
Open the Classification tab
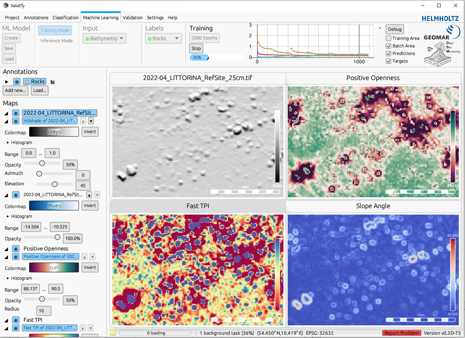click(x=66, y=17)
